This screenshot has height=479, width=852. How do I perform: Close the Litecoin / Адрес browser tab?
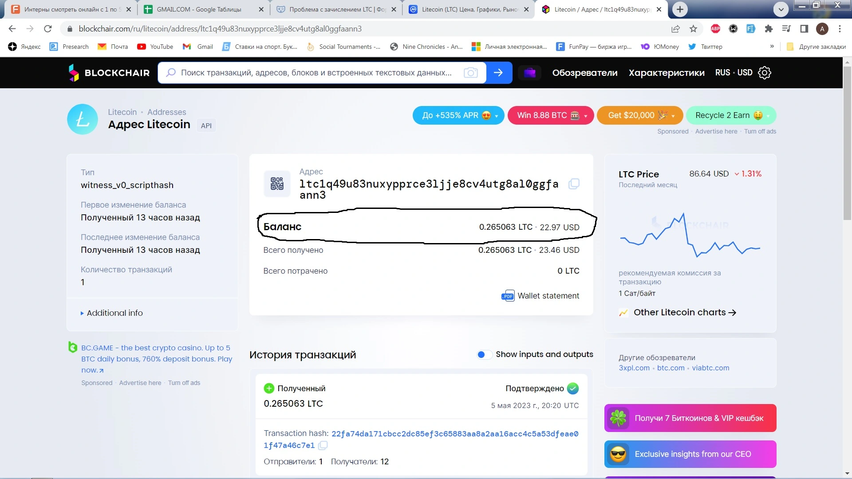[x=659, y=9]
